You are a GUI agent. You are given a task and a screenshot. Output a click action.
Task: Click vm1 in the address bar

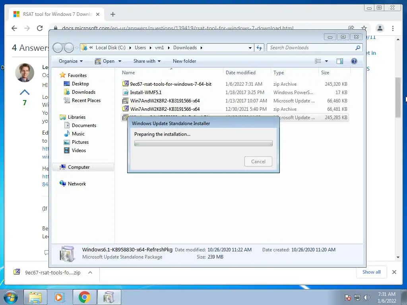[x=159, y=48]
